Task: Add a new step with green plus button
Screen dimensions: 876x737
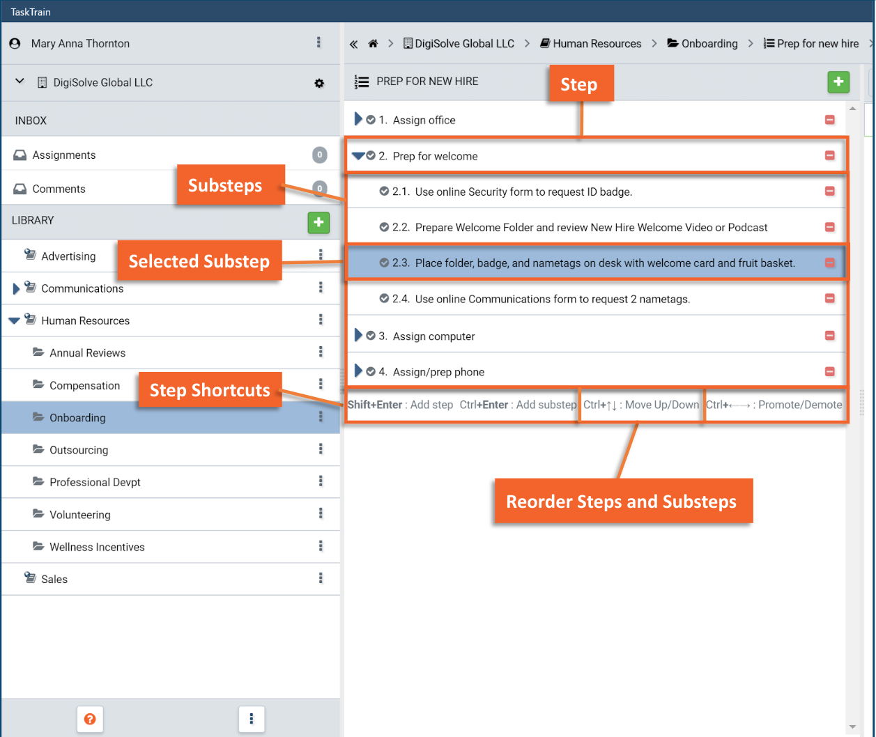Action: tap(838, 82)
